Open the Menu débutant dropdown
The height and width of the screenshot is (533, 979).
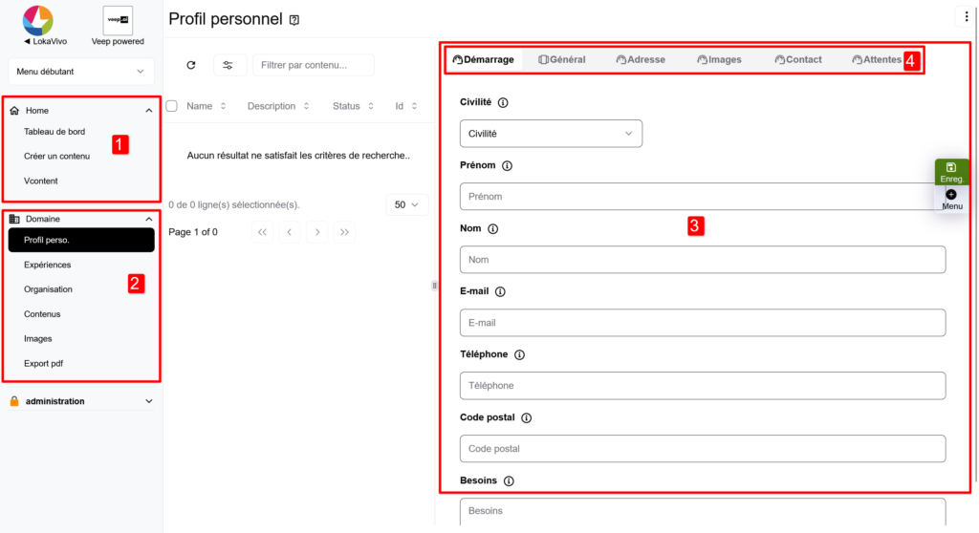(x=80, y=72)
